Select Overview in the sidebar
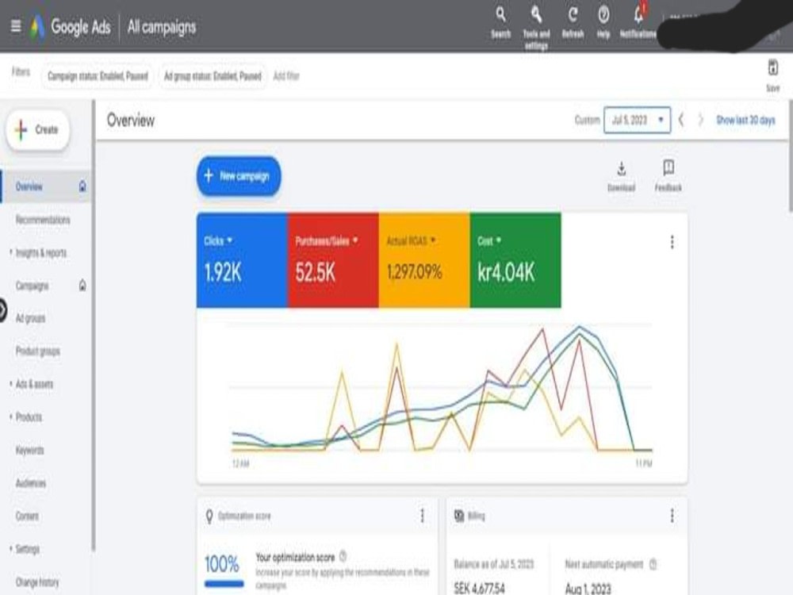This screenshot has width=793, height=595. coord(45,186)
